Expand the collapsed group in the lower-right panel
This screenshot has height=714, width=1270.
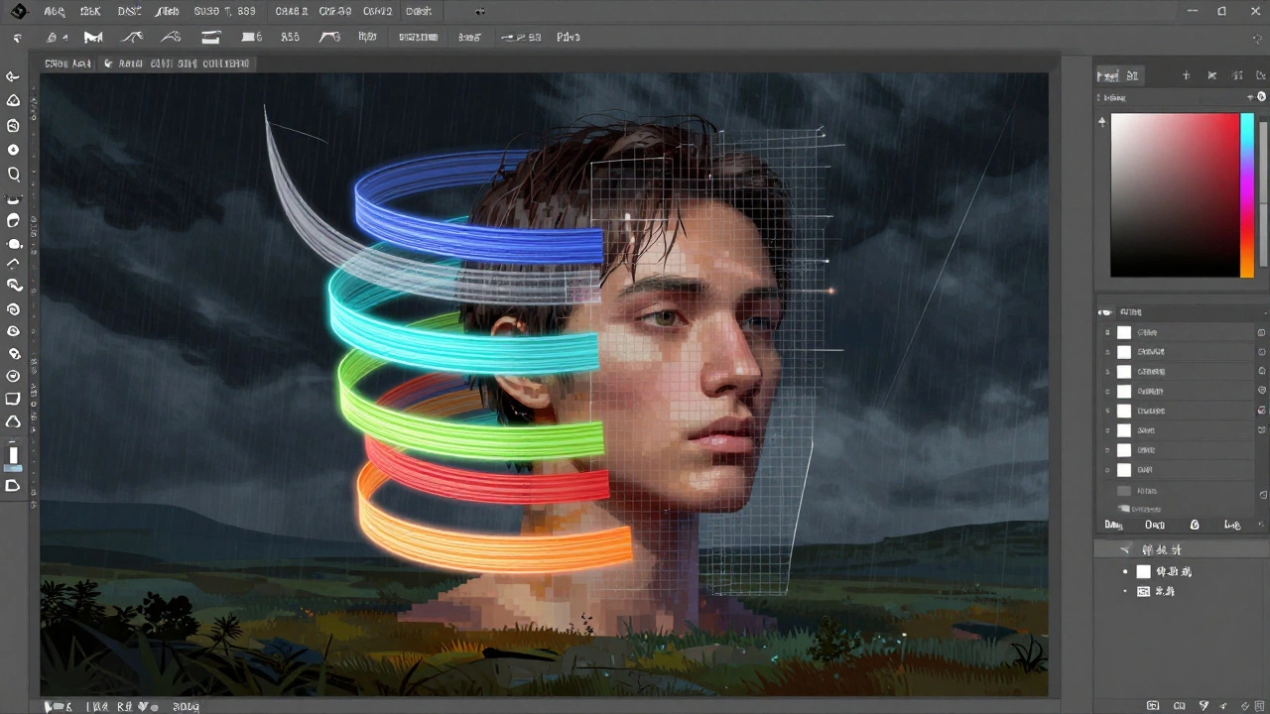[1124, 548]
